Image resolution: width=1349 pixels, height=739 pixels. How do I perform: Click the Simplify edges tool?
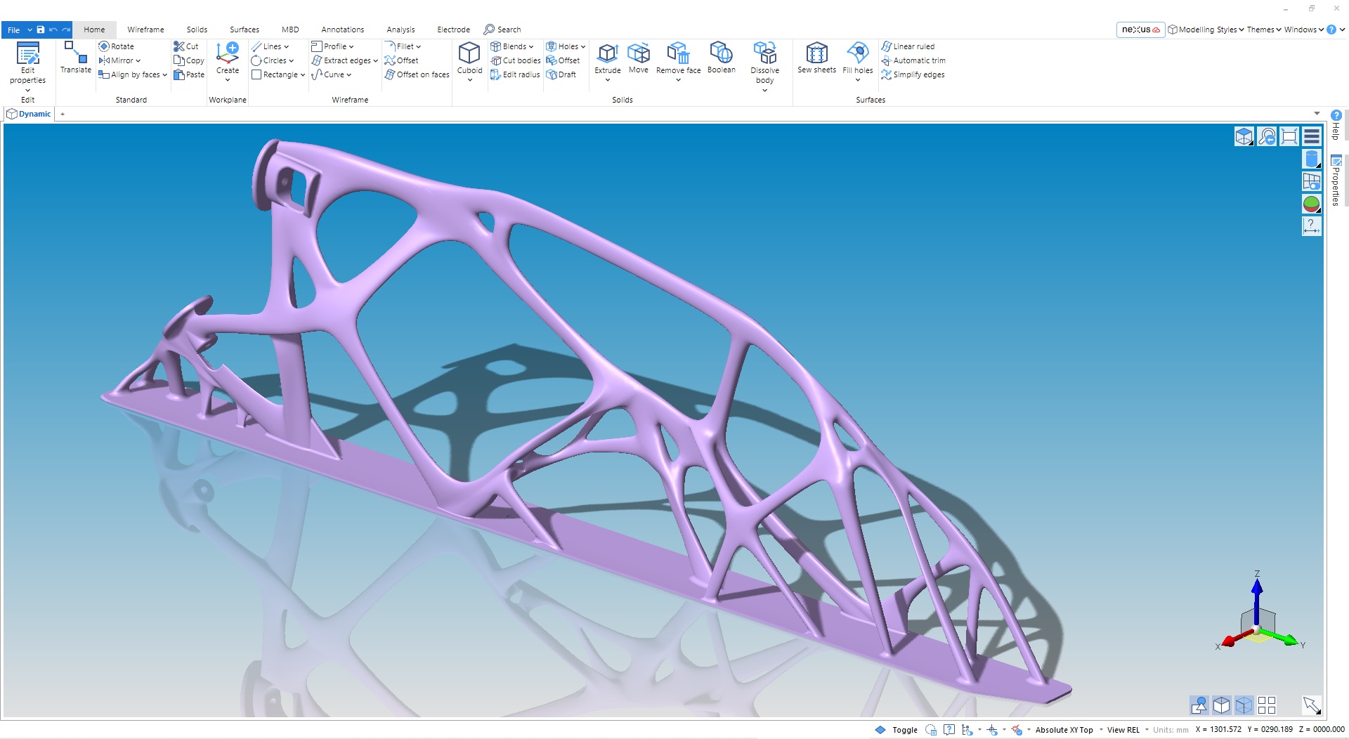point(913,74)
